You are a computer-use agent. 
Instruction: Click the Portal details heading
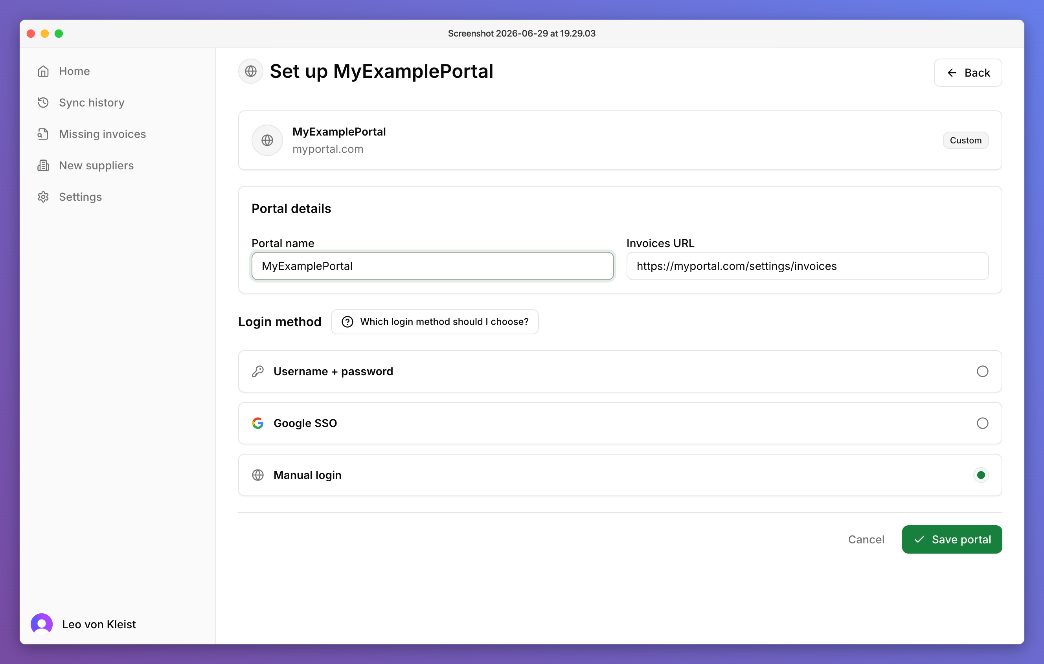(x=291, y=209)
